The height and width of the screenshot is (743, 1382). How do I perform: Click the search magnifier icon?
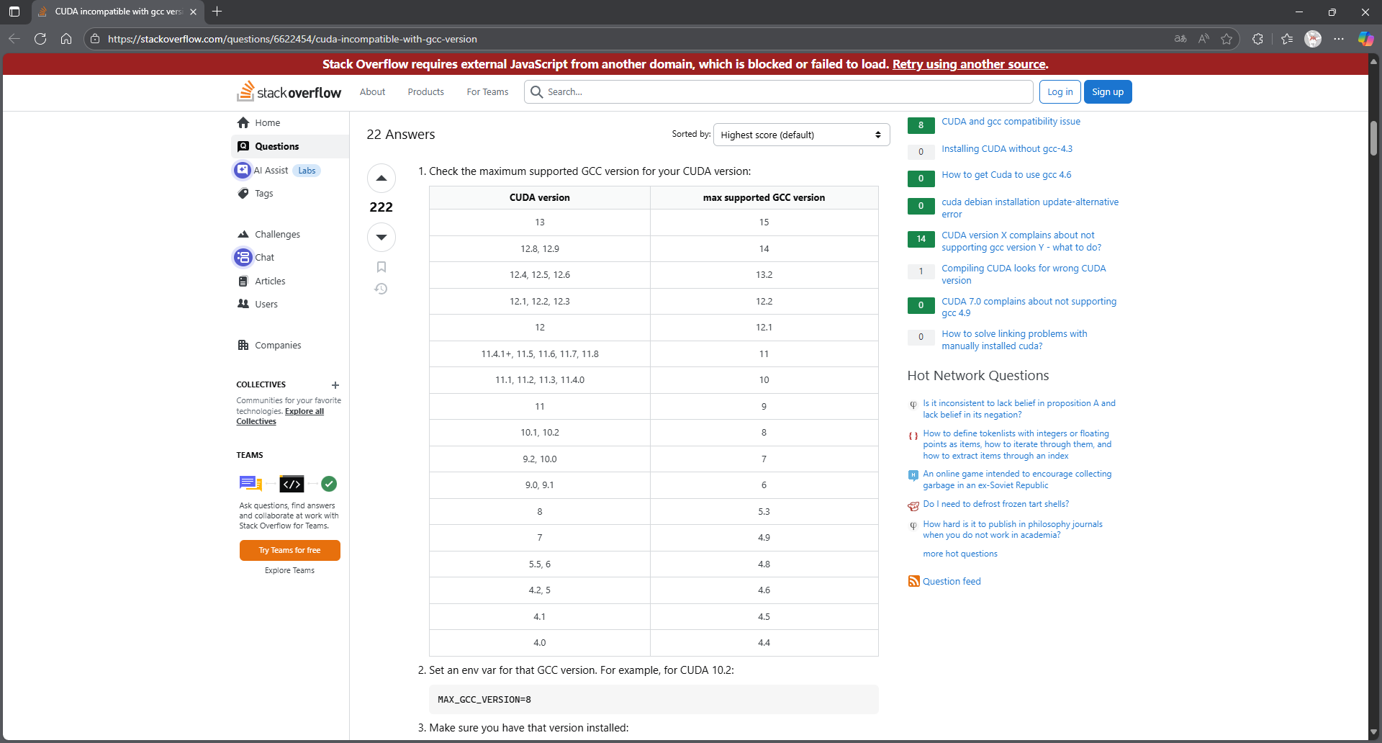coord(537,91)
